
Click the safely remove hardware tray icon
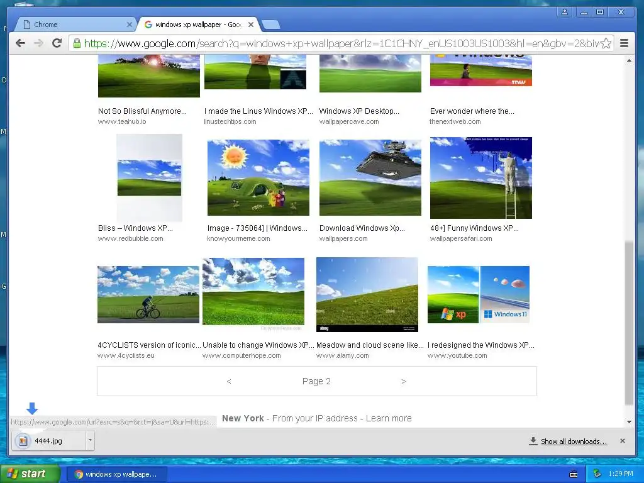click(x=597, y=474)
